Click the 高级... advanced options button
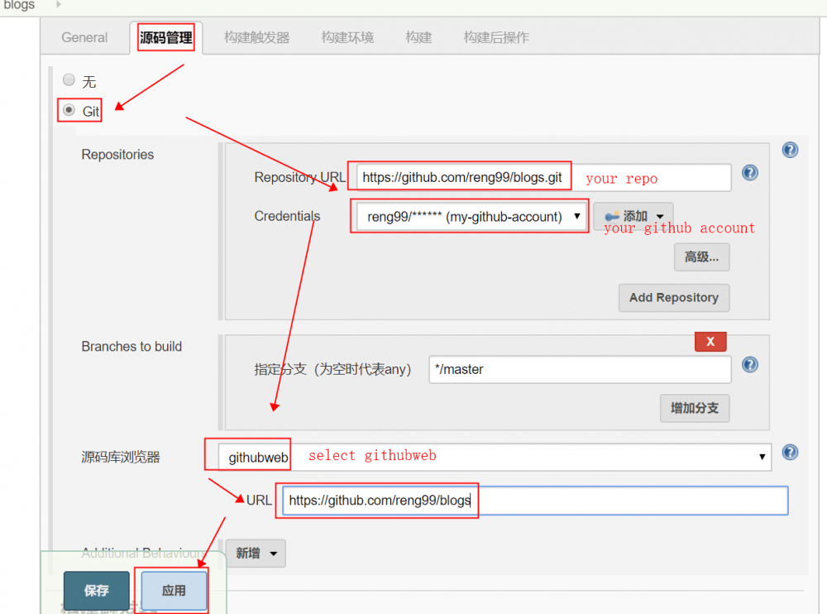The image size is (827, 614). (701, 257)
